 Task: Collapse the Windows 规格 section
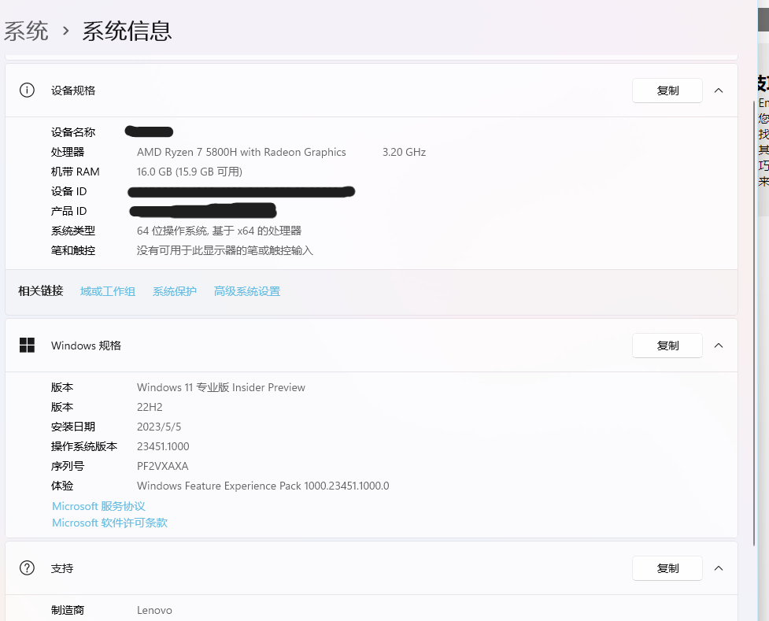click(x=719, y=346)
